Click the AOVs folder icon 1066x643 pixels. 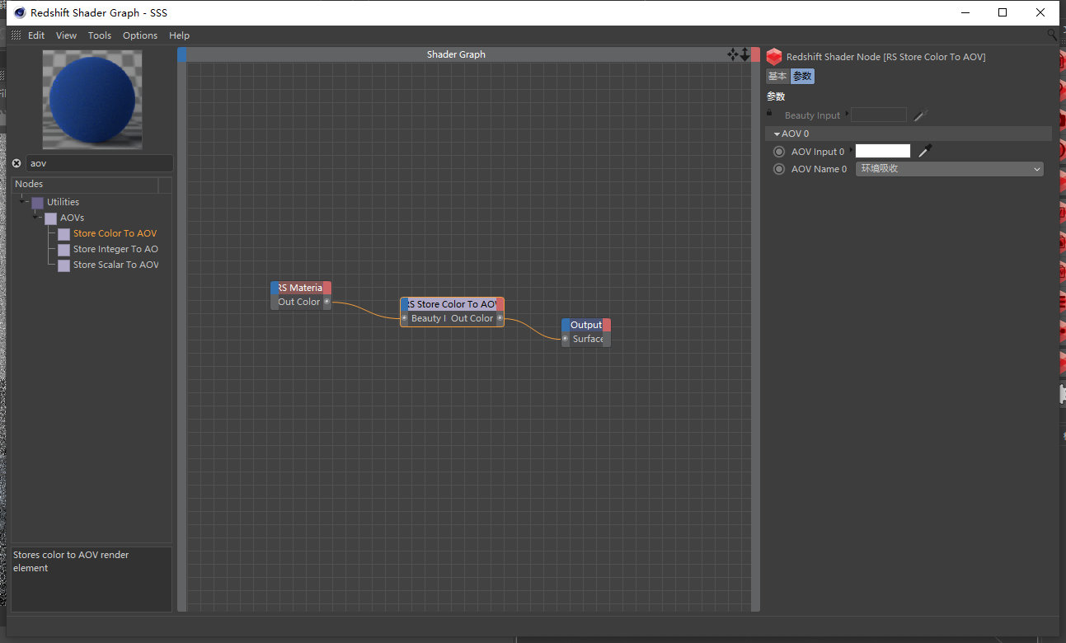pyautogui.click(x=50, y=218)
